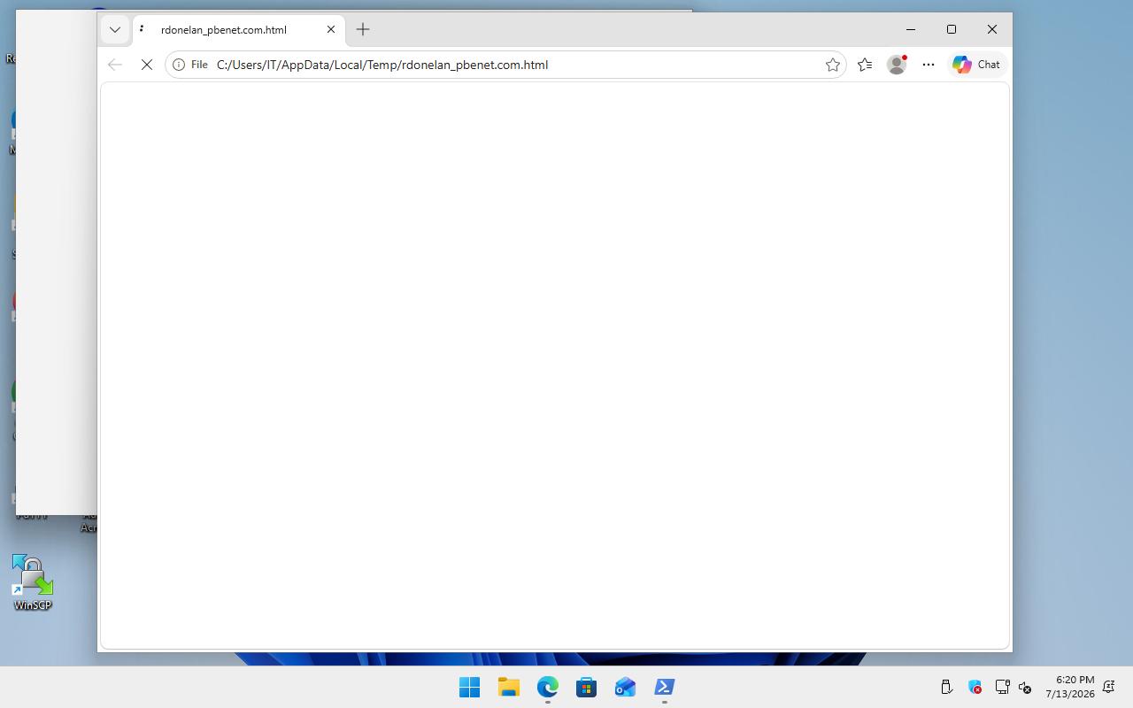The height and width of the screenshot is (708, 1133).
Task: Stop loading the page
Action: tap(147, 65)
